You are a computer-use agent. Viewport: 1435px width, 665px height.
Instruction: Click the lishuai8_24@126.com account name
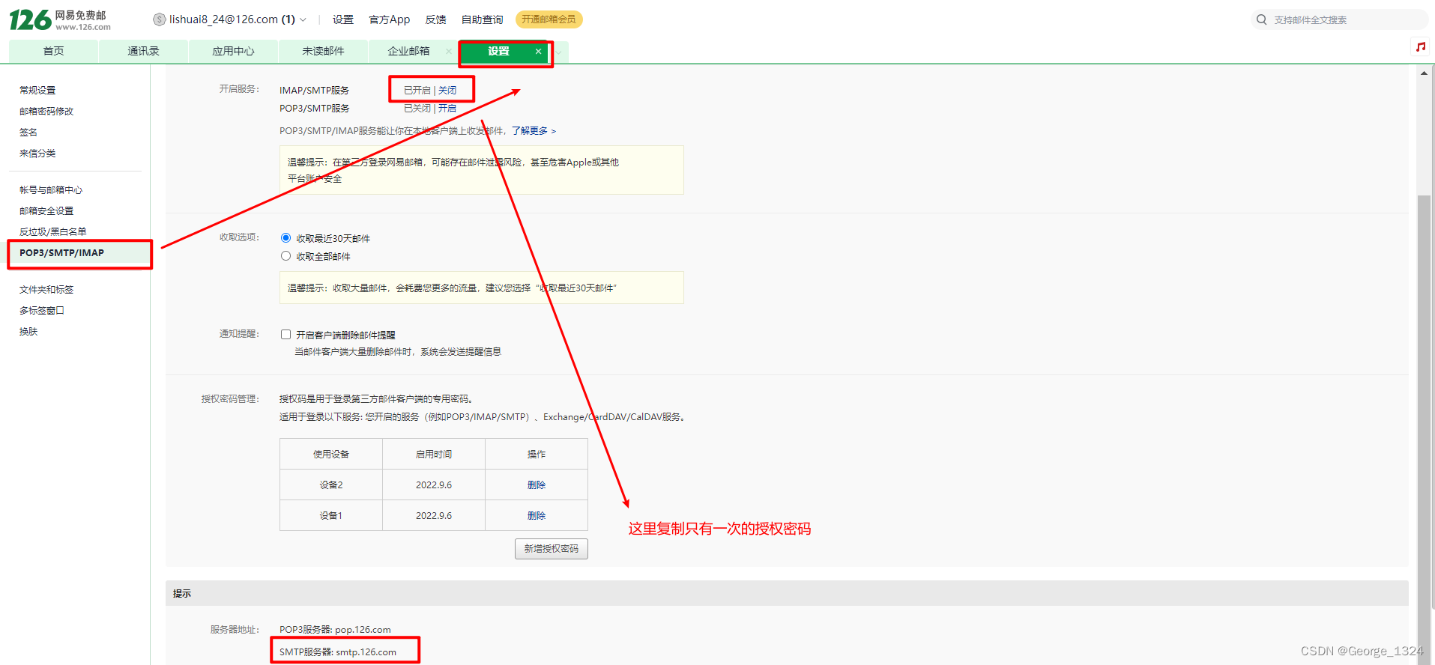(x=223, y=19)
